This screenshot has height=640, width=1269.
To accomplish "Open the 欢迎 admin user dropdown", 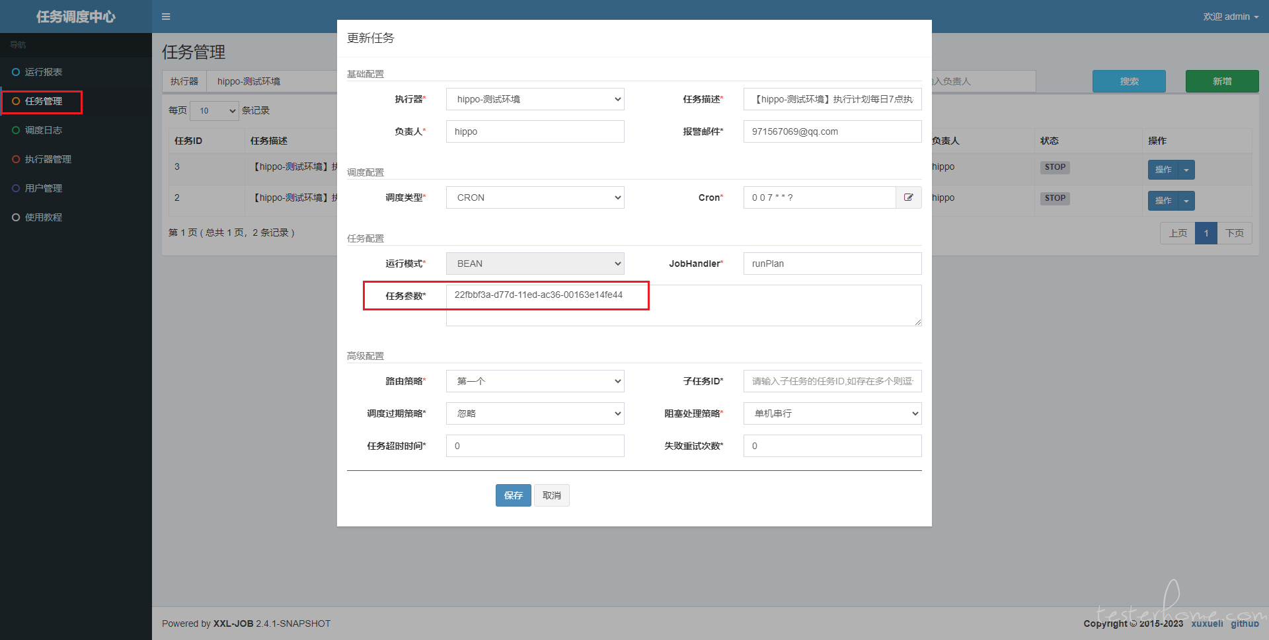I will coord(1231,17).
